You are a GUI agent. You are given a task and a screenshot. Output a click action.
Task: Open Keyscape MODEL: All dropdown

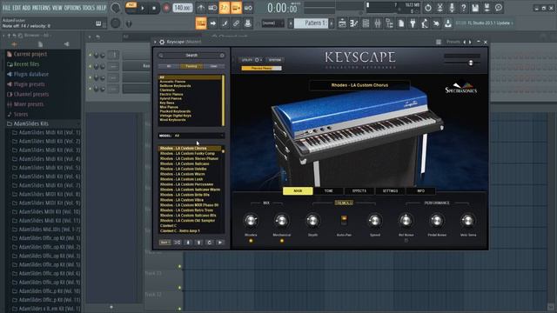coord(191,136)
